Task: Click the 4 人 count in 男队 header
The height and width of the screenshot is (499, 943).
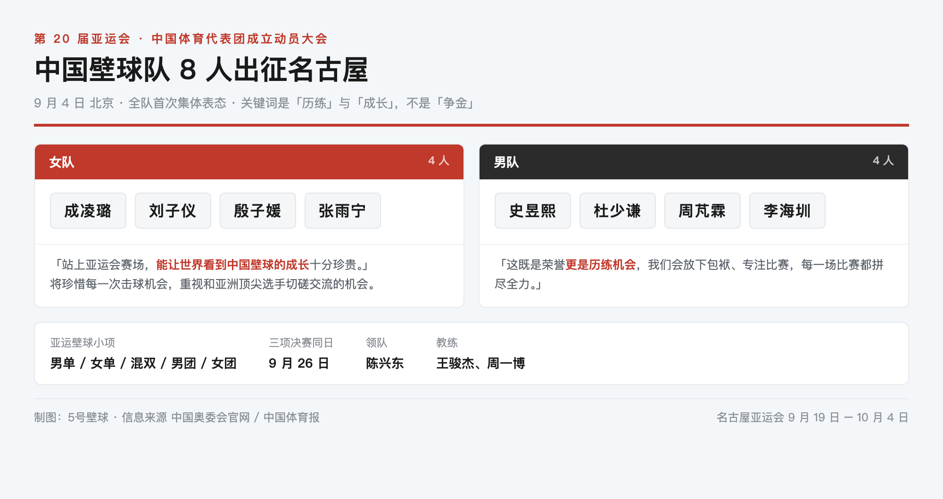Action: 883,161
